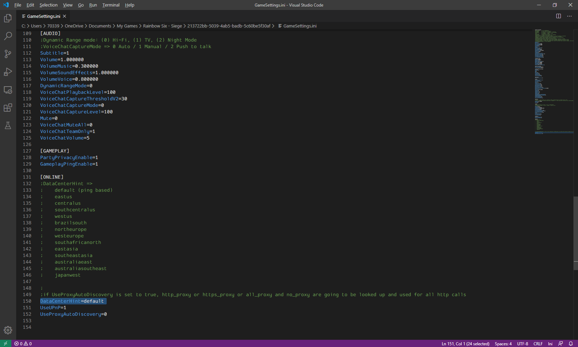
Task: Change file encoding UTF-8
Action: point(522,344)
